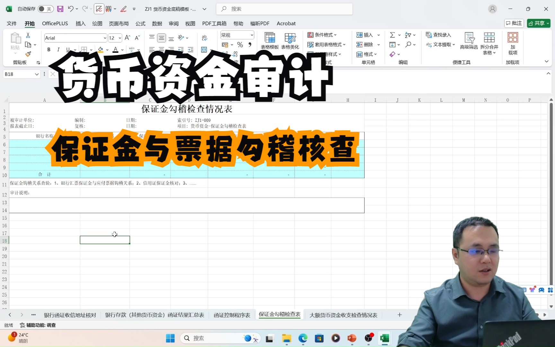Add a new sheet with plus button
Image resolution: width=555 pixels, height=347 pixels.
click(x=400, y=315)
